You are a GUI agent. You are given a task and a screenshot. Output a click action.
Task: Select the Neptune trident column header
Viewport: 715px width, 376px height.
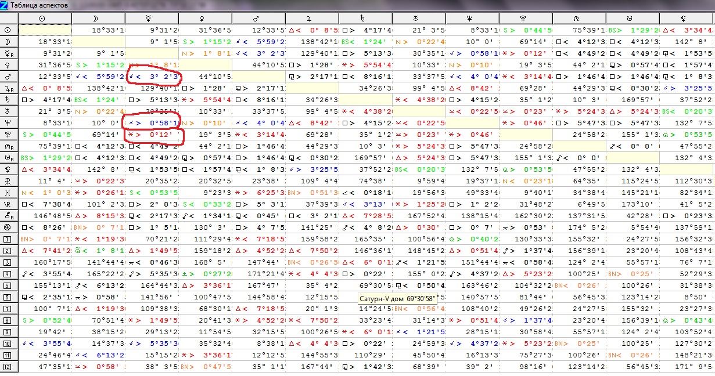tap(472, 19)
